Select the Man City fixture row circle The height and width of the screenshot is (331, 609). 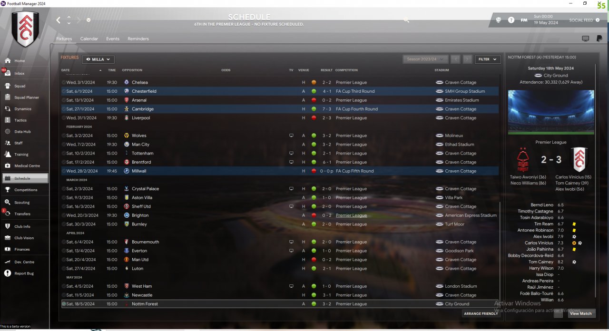pyautogui.click(x=64, y=145)
